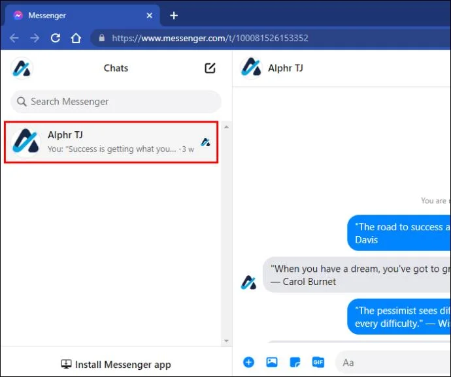Image resolution: width=451 pixels, height=377 pixels.
Task: Click the Messenger favicon in the tab
Action: (x=18, y=16)
